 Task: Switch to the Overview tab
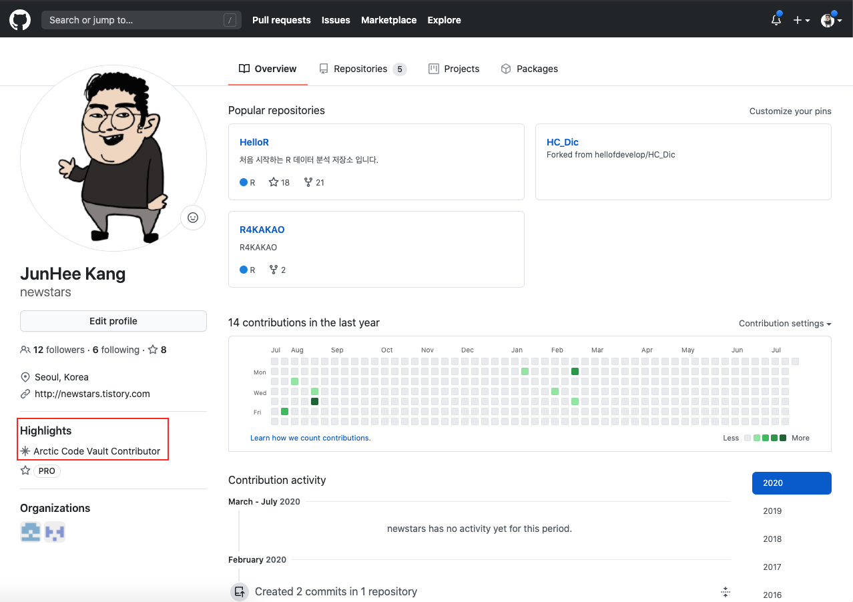coord(268,69)
